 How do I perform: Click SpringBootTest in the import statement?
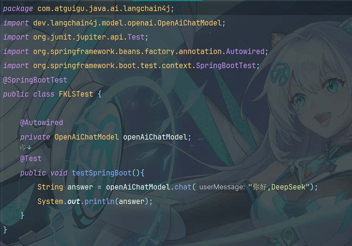(x=226, y=66)
